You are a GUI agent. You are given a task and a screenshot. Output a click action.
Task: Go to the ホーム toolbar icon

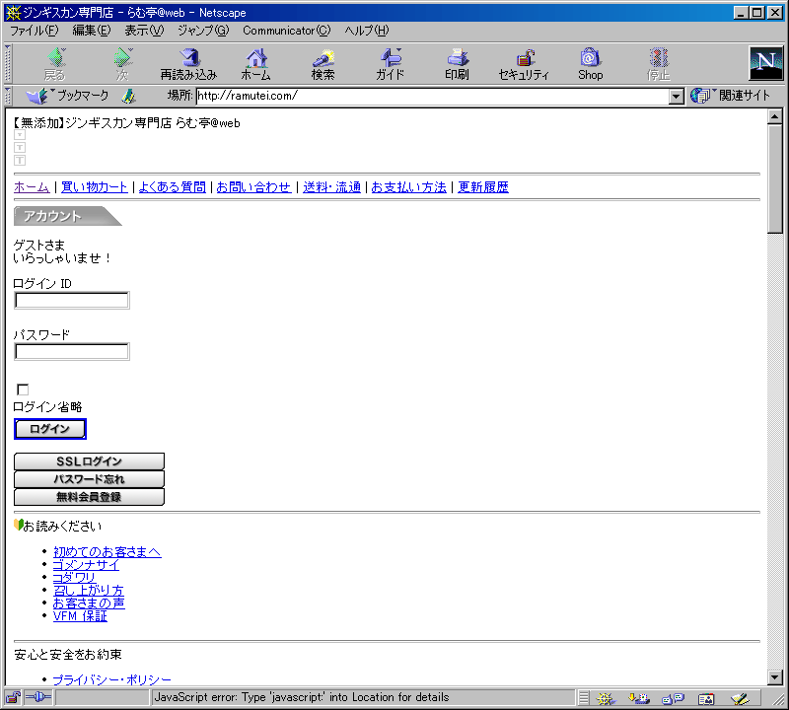255,64
